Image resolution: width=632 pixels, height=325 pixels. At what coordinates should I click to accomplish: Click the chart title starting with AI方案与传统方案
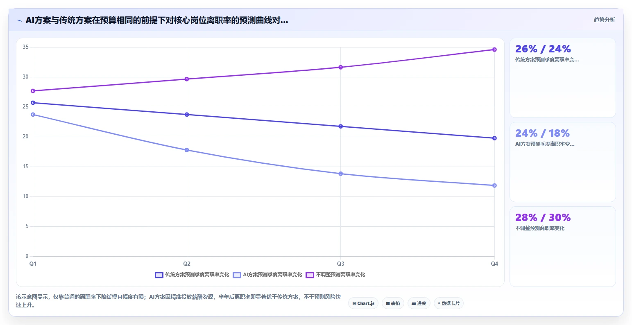(x=157, y=20)
